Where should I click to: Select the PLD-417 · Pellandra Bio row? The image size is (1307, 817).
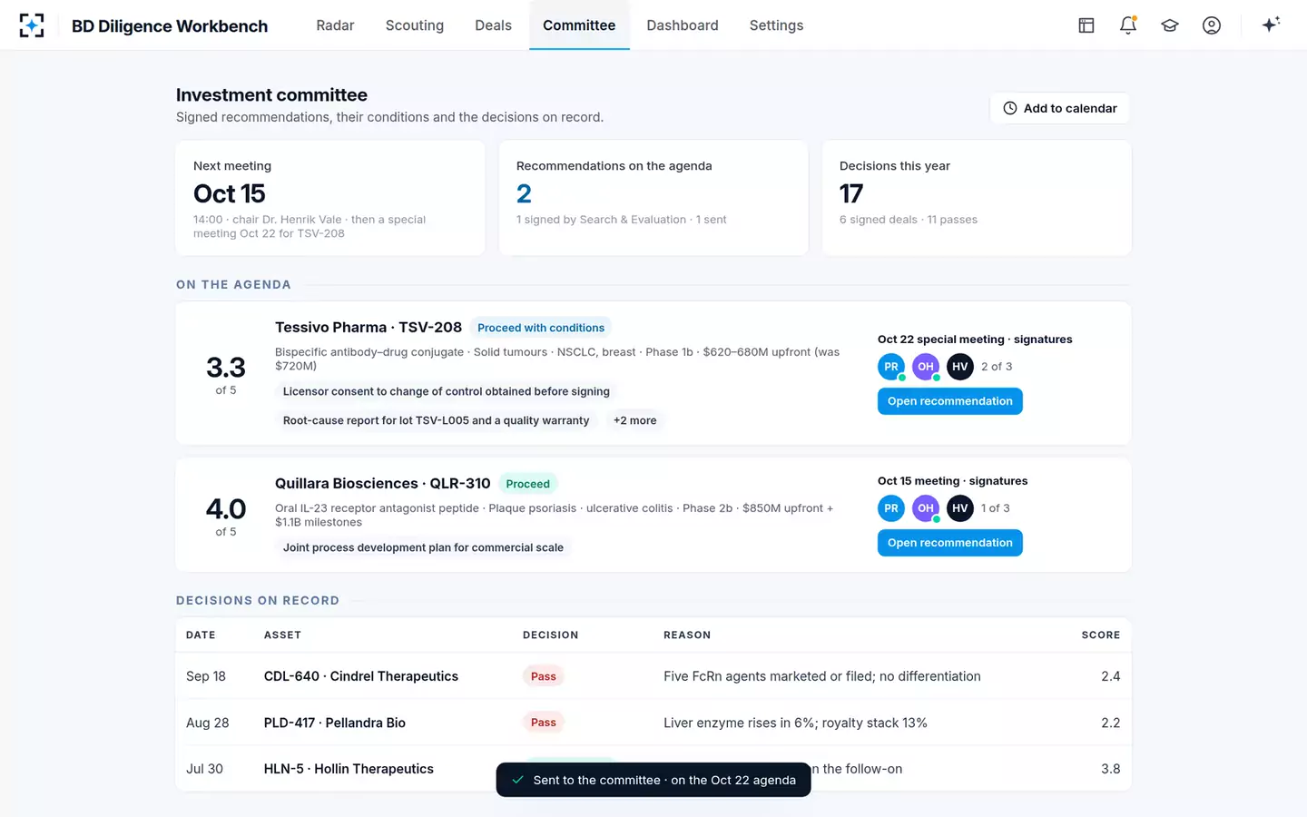(653, 723)
